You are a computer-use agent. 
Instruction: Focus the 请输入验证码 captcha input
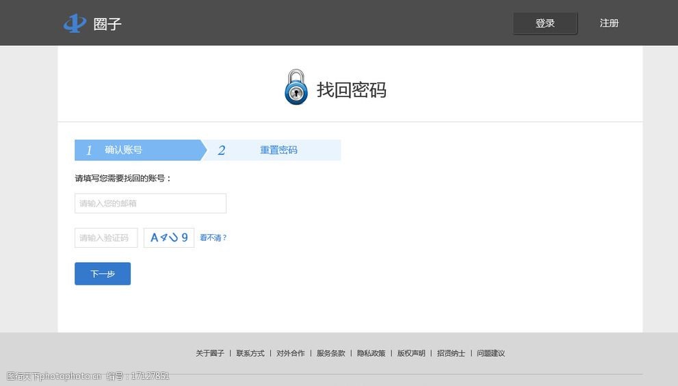pos(106,237)
